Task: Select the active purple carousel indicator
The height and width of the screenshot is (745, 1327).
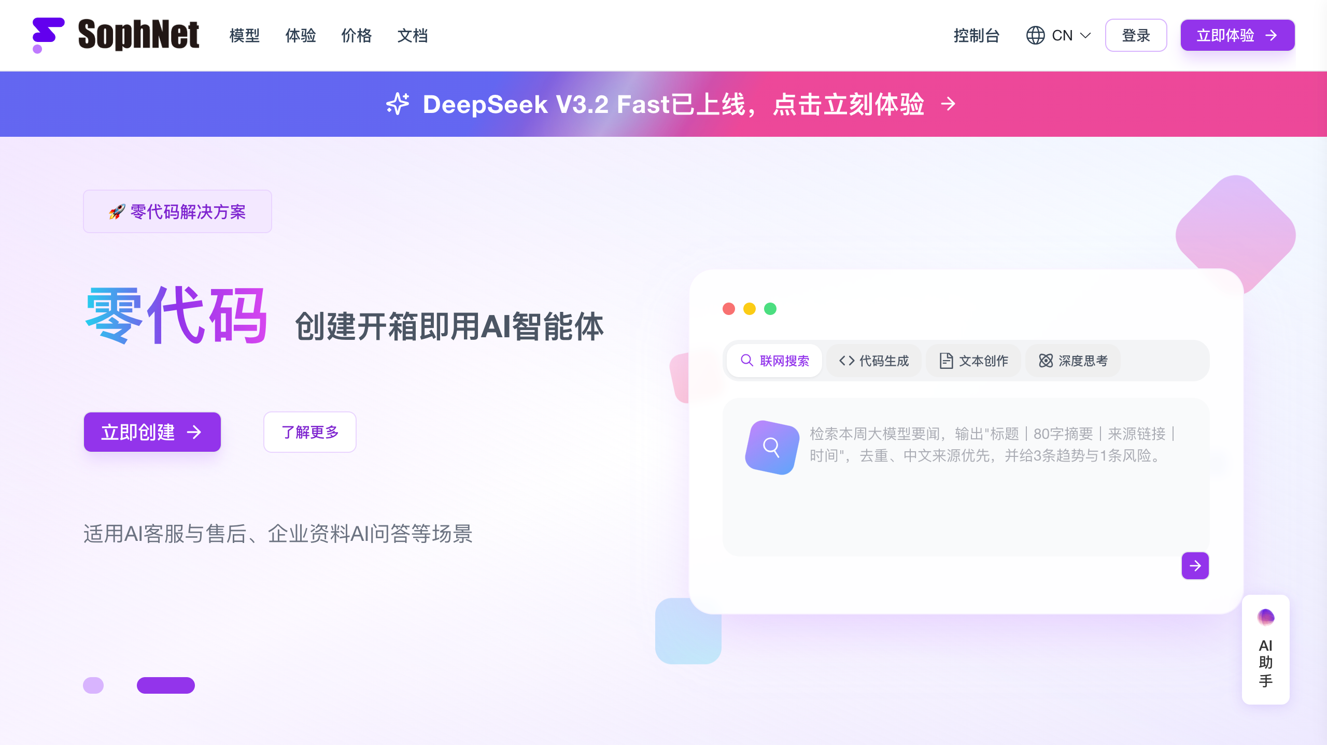Action: [166, 685]
